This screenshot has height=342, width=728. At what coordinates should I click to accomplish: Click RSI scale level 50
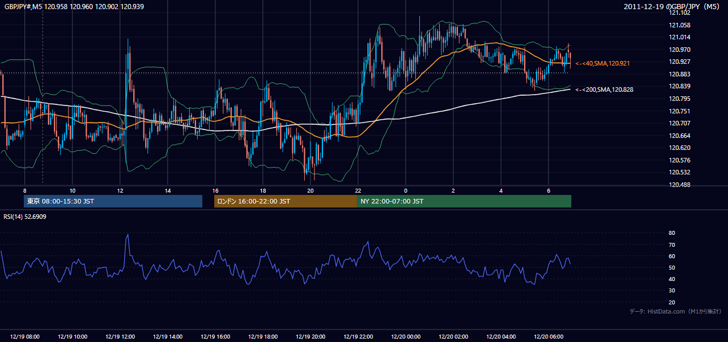(672, 267)
